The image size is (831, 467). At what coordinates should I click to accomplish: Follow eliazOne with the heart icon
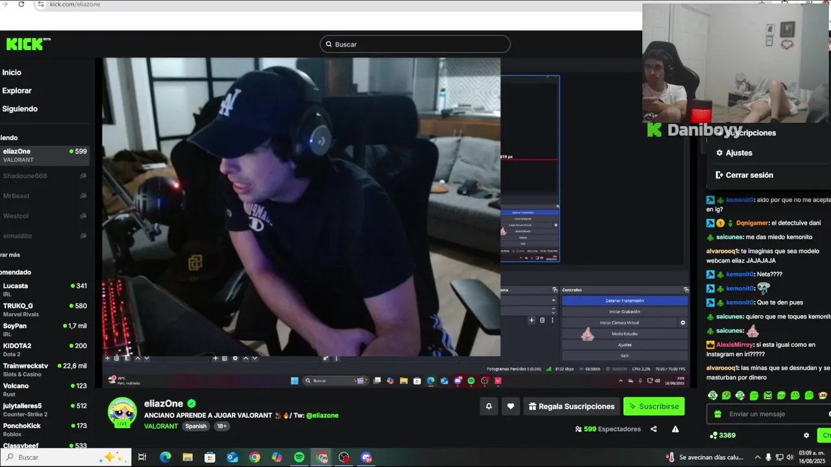(511, 406)
